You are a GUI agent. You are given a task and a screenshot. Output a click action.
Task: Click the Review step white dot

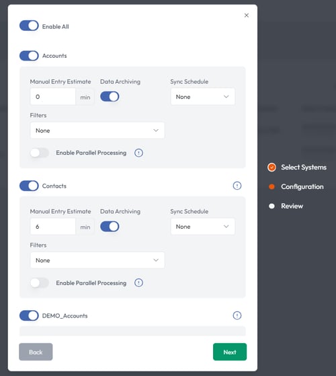click(x=271, y=206)
